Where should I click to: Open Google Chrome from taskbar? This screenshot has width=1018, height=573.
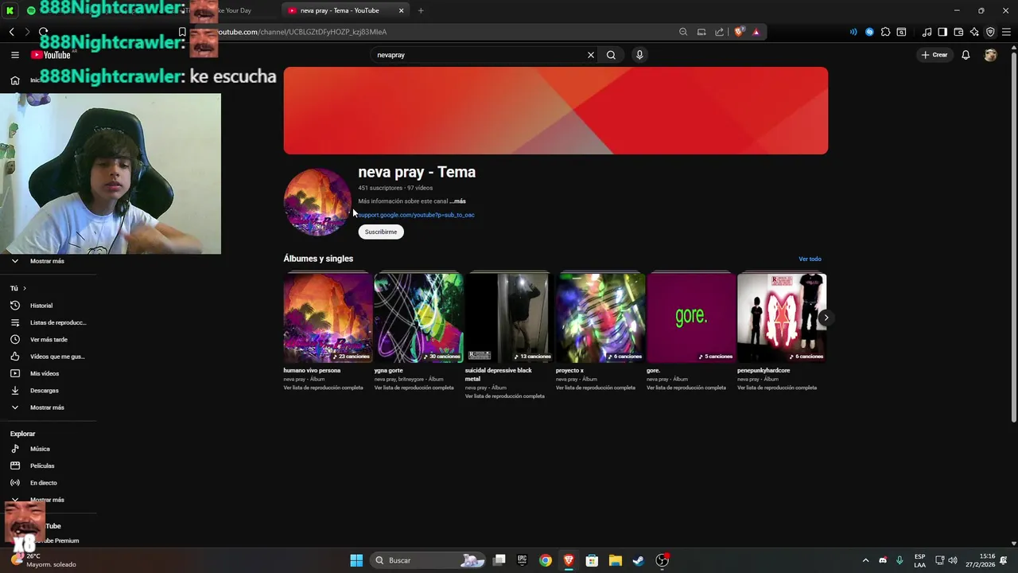point(545,560)
